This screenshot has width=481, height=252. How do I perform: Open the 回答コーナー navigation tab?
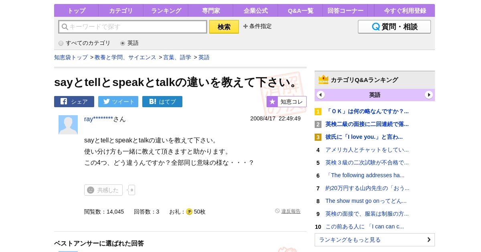coord(346,11)
